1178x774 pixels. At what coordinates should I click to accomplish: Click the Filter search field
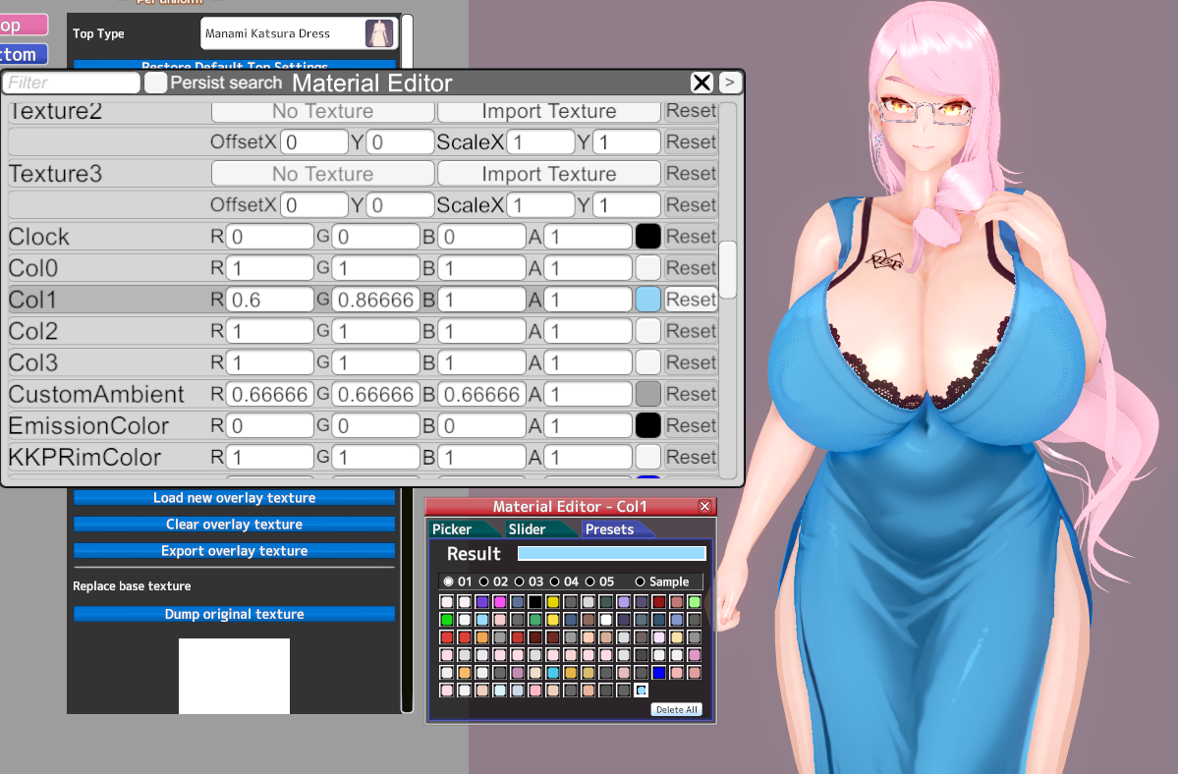point(72,83)
